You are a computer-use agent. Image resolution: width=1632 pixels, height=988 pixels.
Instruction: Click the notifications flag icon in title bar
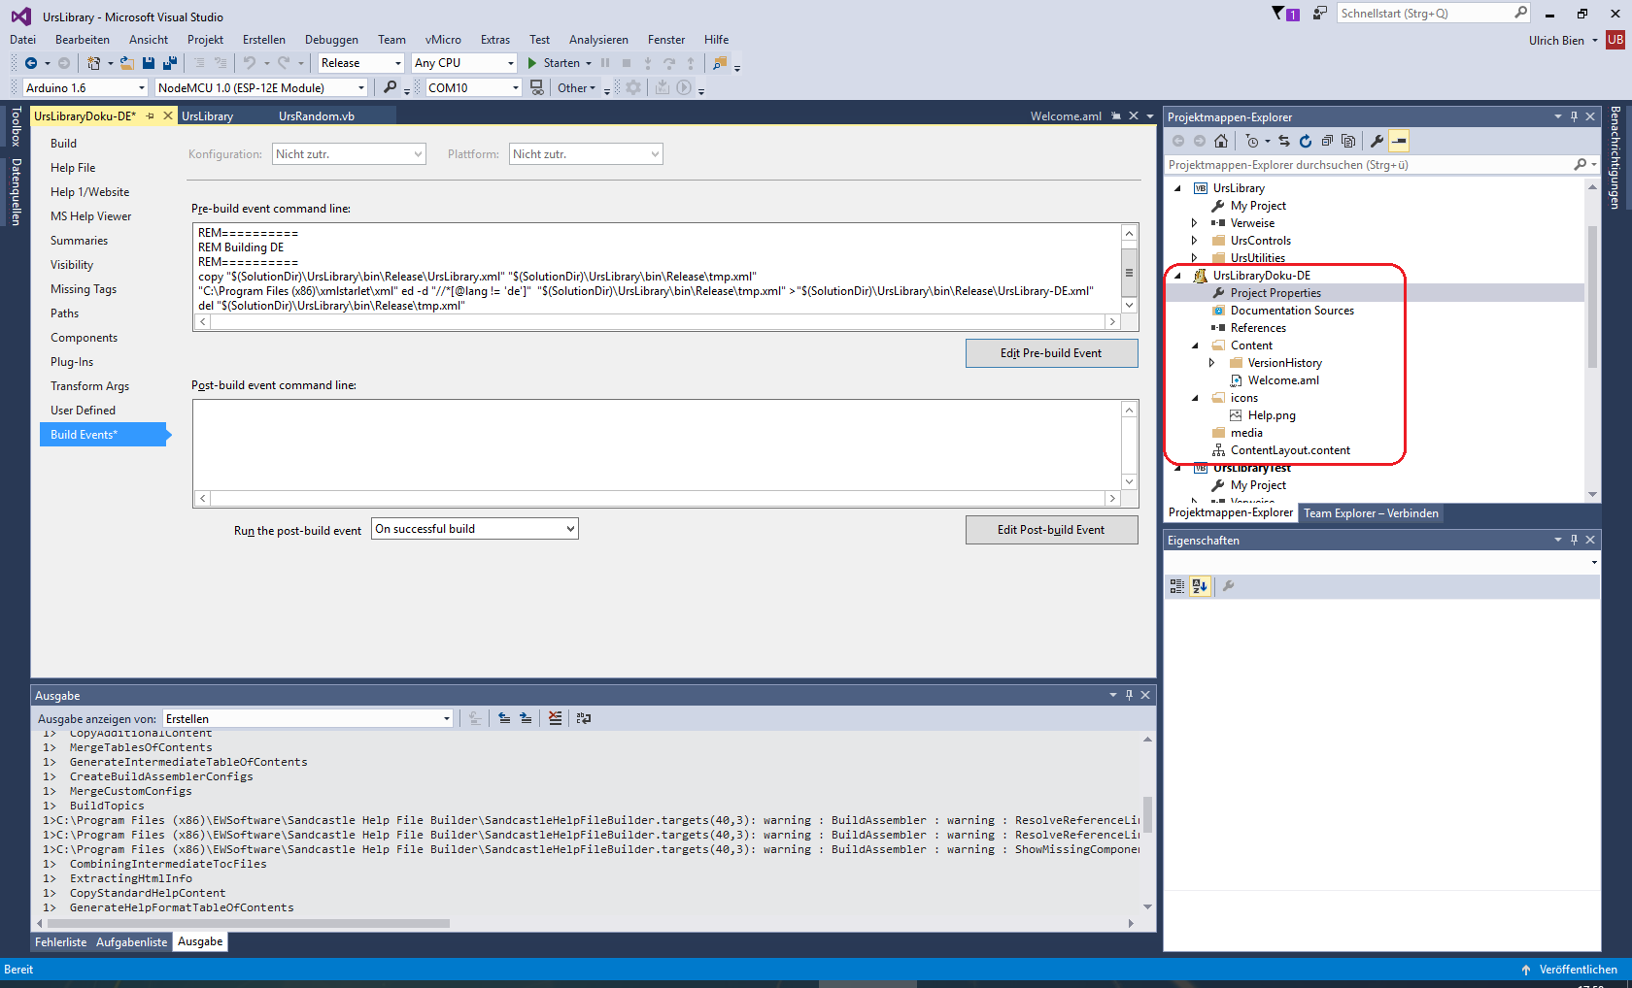pyautogui.click(x=1279, y=13)
